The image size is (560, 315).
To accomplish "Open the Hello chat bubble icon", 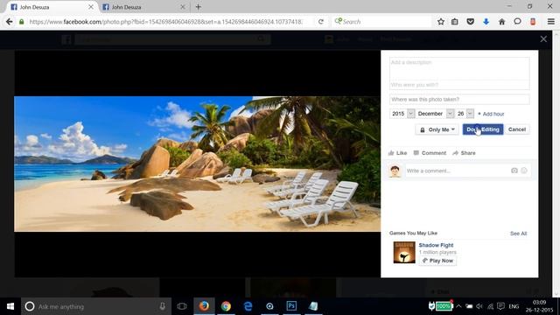I will pos(517,22).
